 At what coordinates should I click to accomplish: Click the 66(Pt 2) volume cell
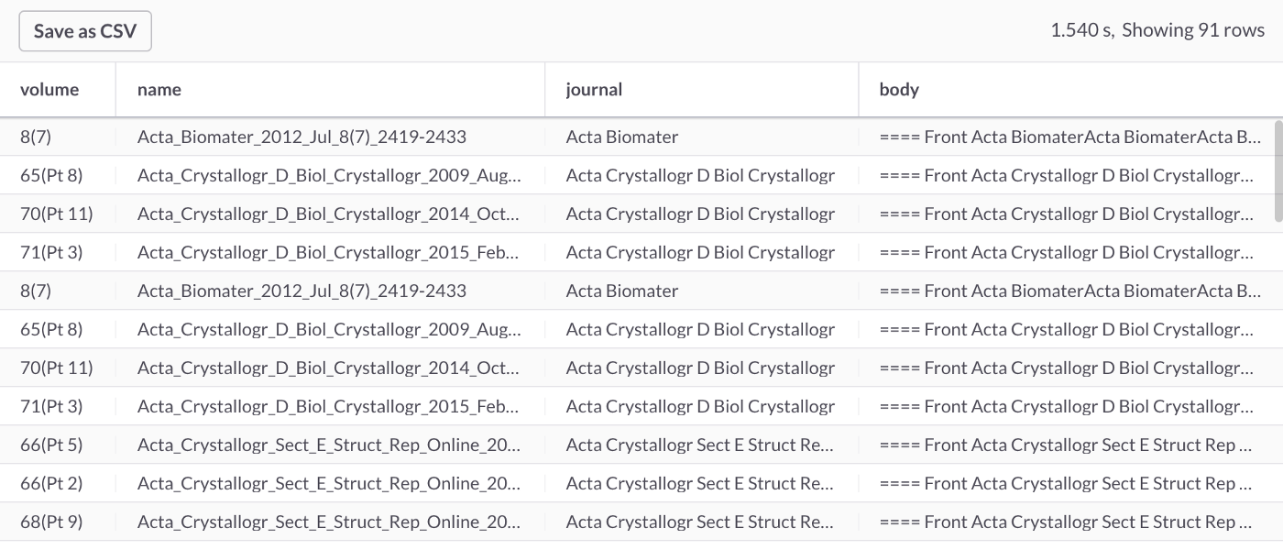click(x=51, y=484)
